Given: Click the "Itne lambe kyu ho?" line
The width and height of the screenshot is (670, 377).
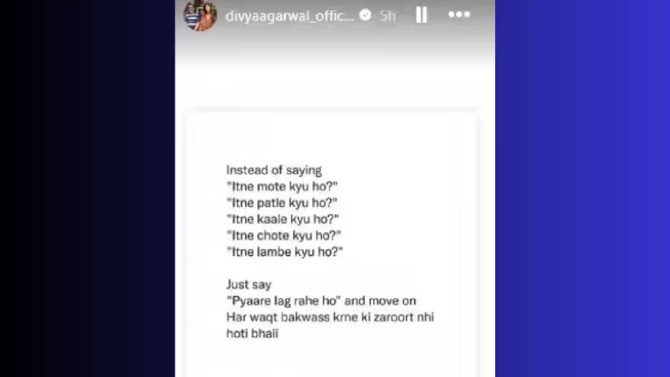Looking at the screenshot, I should 285,251.
